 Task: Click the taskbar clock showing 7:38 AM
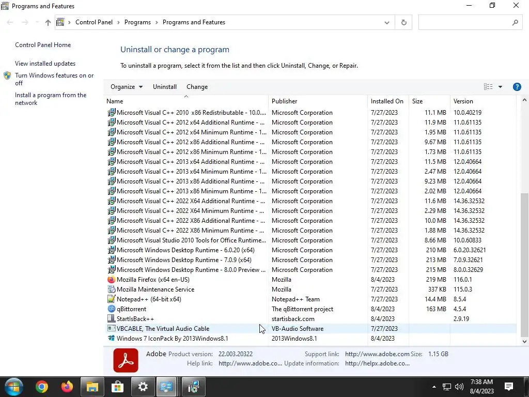(481, 387)
